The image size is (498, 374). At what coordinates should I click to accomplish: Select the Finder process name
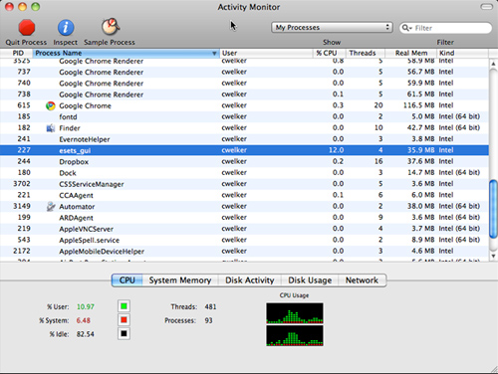(x=70, y=128)
